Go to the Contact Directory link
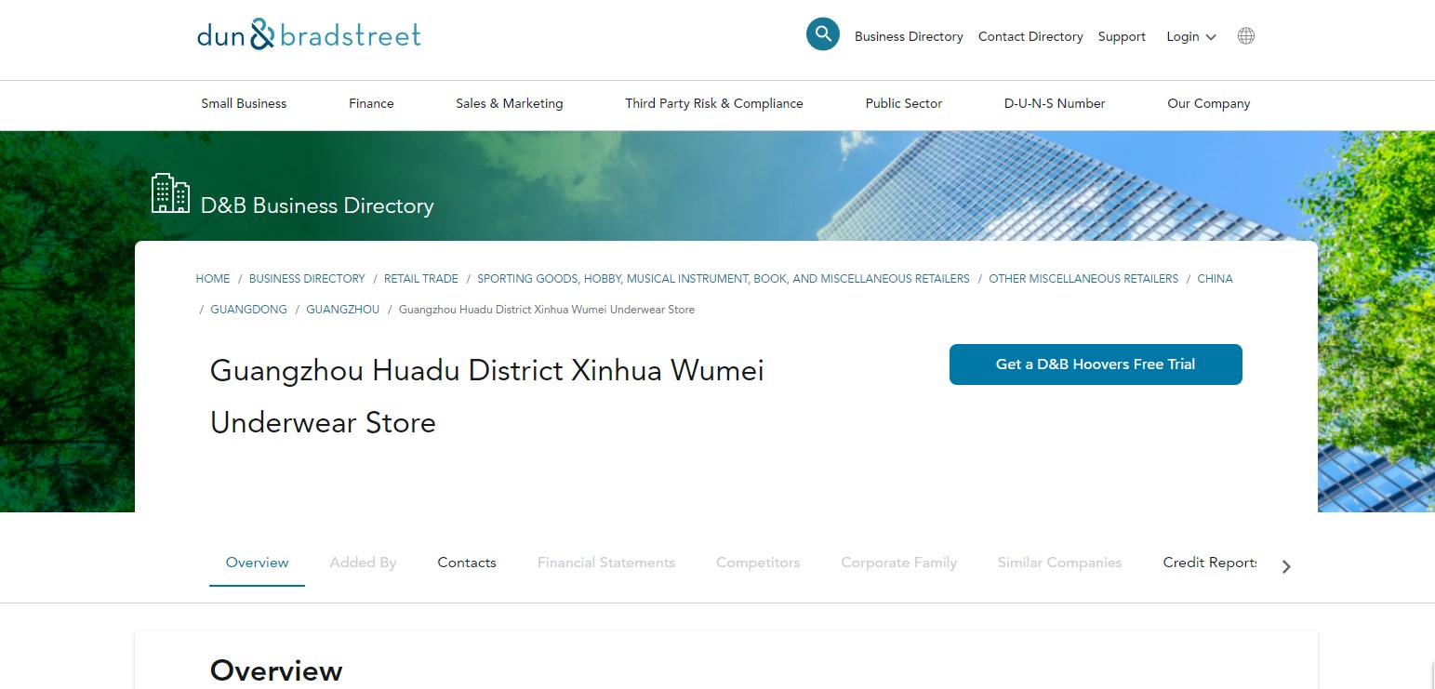The height and width of the screenshot is (689, 1435). (x=1030, y=37)
